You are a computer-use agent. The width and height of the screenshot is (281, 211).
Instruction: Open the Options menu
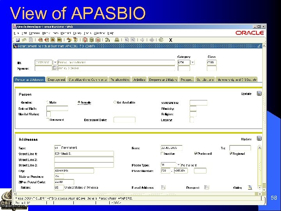34,33
